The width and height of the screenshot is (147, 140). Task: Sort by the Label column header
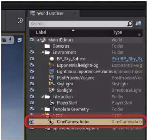[x=41, y=32]
